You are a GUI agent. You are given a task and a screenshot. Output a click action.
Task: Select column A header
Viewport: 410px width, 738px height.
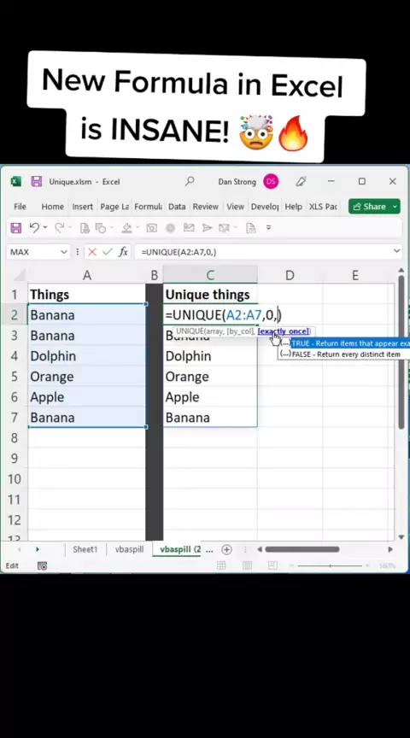click(86, 275)
